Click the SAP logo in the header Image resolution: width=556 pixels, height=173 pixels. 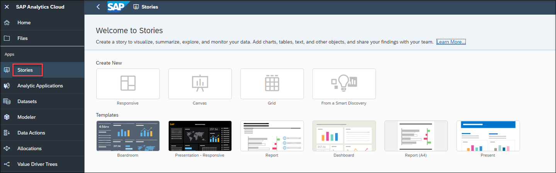[118, 7]
